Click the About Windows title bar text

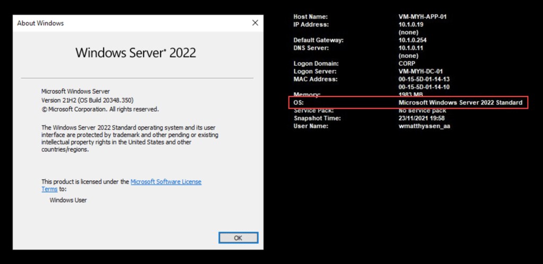click(x=40, y=23)
